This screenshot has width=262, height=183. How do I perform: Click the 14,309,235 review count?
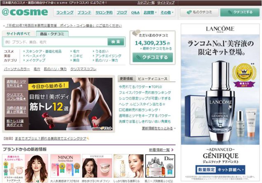click(150, 43)
